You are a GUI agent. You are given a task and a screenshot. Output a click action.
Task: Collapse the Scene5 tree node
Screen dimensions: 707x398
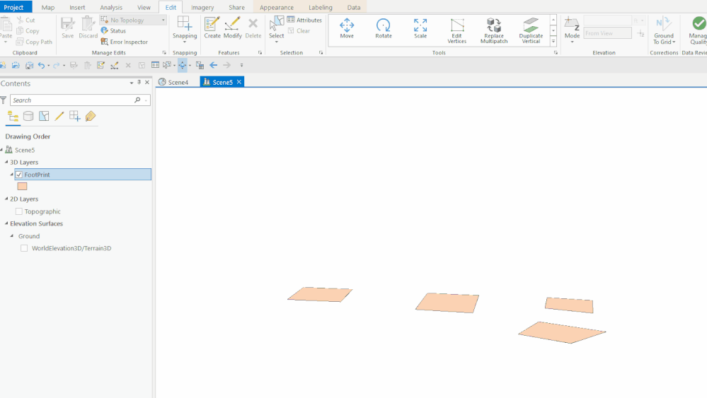point(2,149)
